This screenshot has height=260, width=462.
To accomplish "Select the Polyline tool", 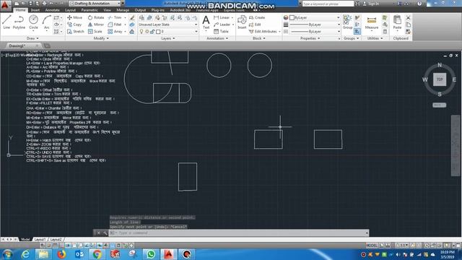I will point(19,22).
